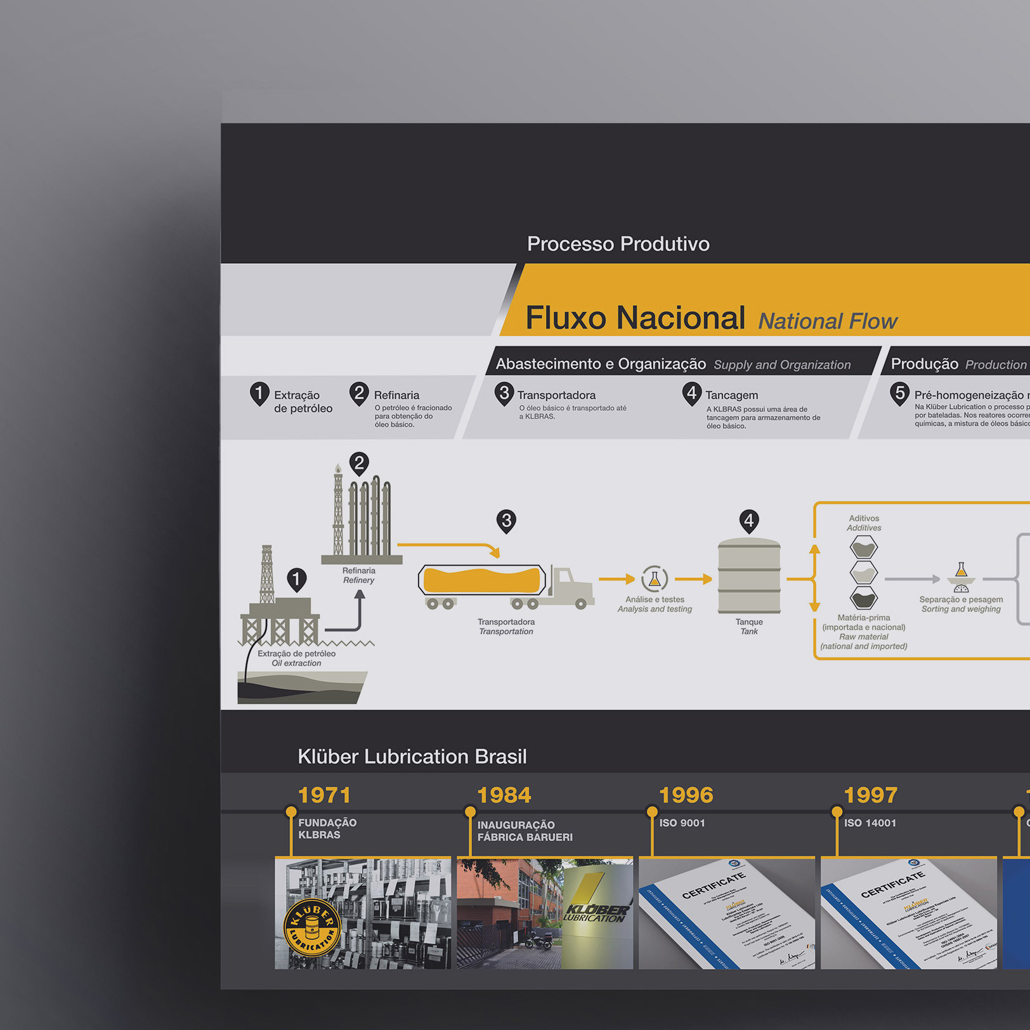Click the 1996 timeline dot
The image size is (1030, 1030).
652,812
